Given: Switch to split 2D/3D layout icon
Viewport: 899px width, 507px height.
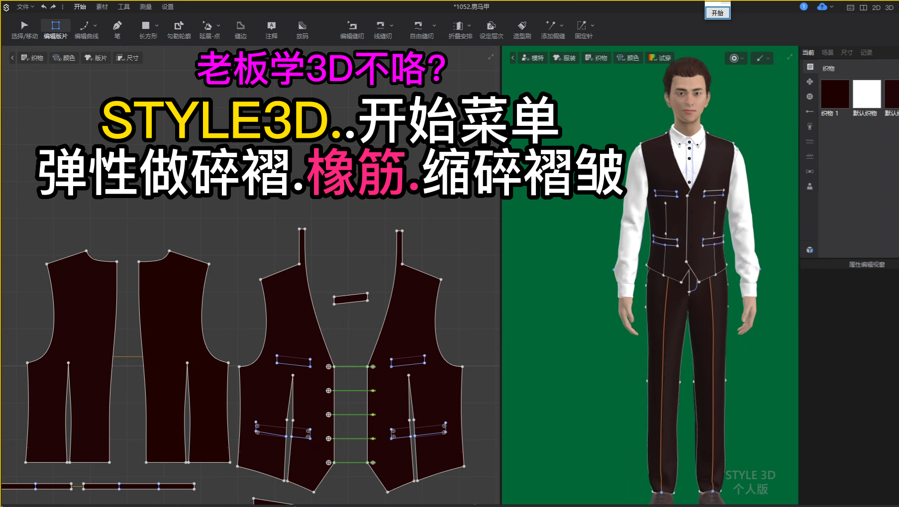Looking at the screenshot, I should [x=864, y=7].
